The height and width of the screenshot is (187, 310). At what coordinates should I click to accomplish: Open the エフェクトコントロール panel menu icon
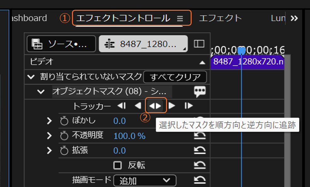click(180, 19)
